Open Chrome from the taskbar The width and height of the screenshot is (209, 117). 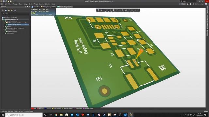[56, 115]
